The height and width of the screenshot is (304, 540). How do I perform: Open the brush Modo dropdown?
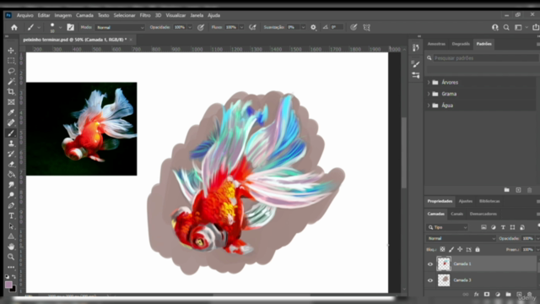pyautogui.click(x=120, y=27)
